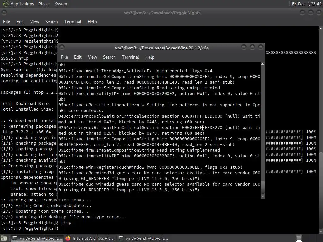Image resolution: width=323 pixels, height=242 pixels.
Task: Click the first PeggleNights prompt line
Action: tap(30, 30)
